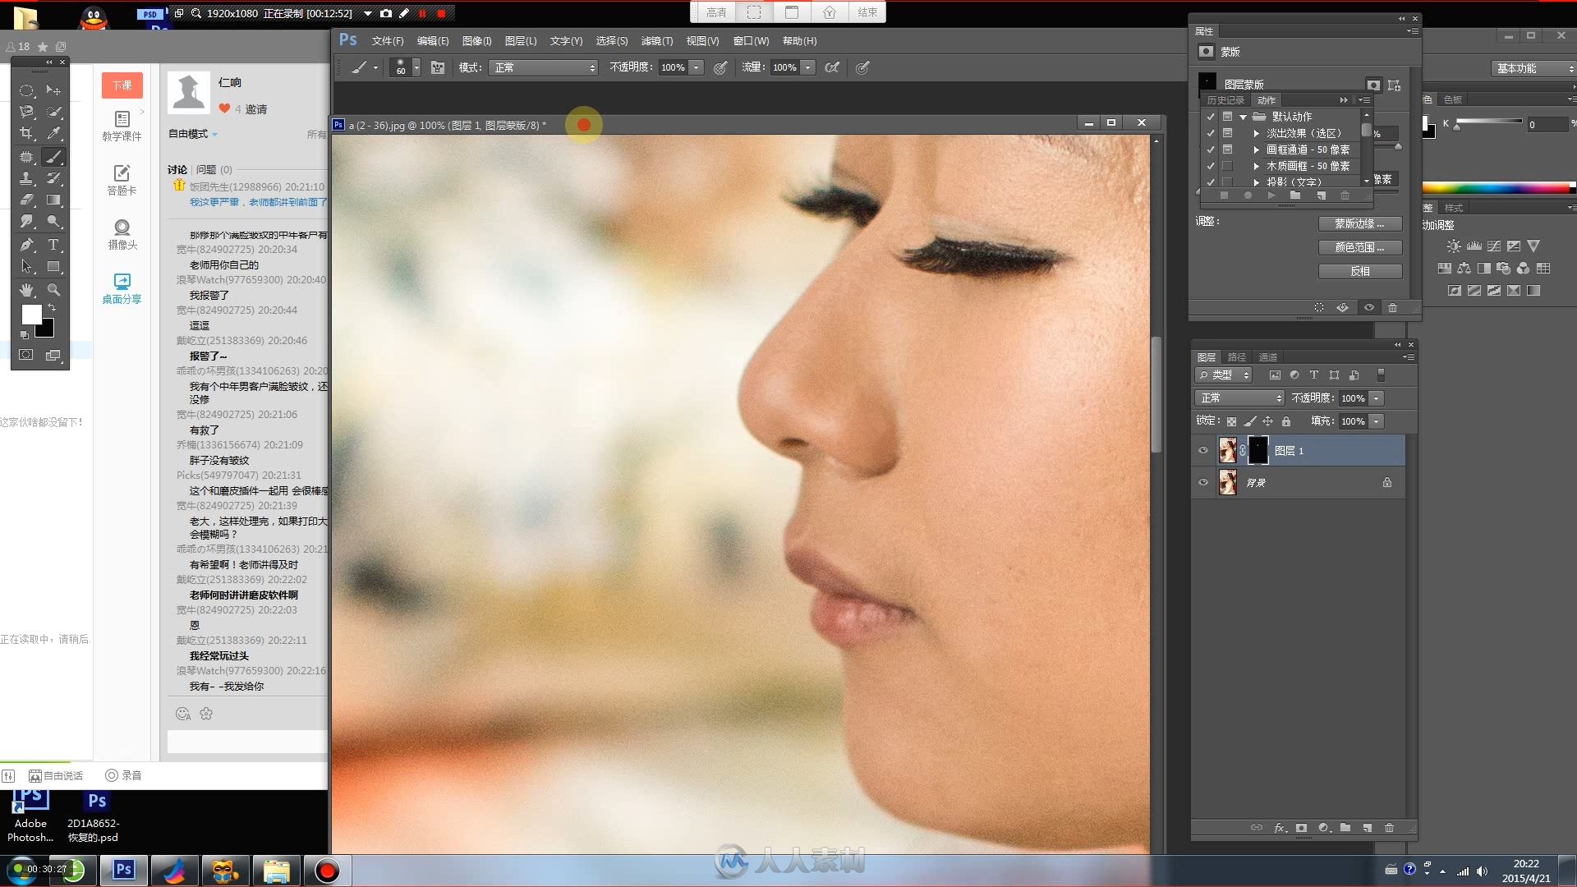Select the Zoom tool in toolbox
1577x887 pixels.
(x=53, y=290)
